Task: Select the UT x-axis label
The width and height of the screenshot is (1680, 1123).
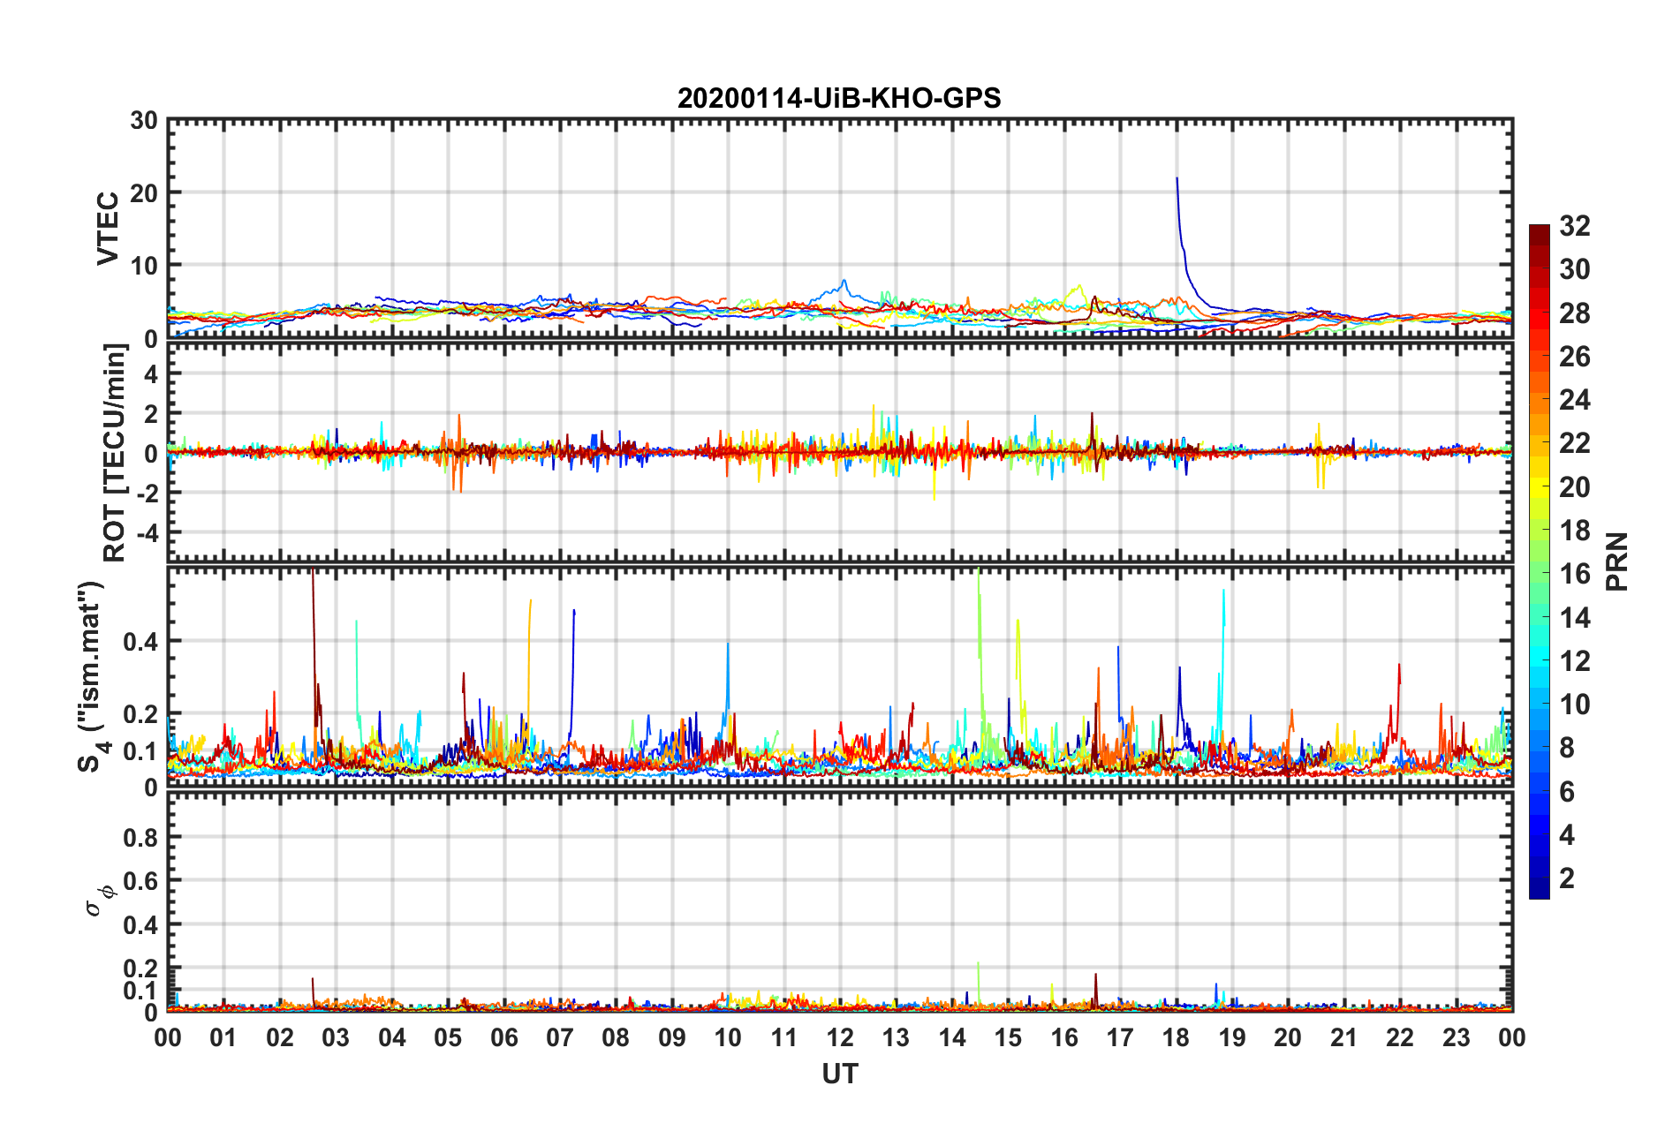Action: (x=839, y=1074)
